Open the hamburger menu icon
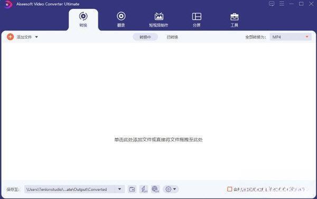Screen dimensions: 317x199 tap(282, 4)
